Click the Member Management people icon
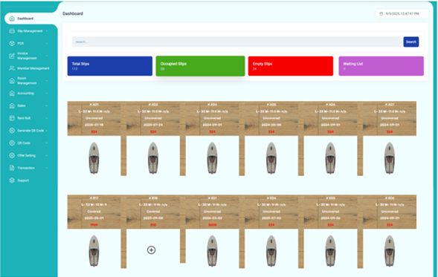This screenshot has height=277, width=438. tap(12, 68)
